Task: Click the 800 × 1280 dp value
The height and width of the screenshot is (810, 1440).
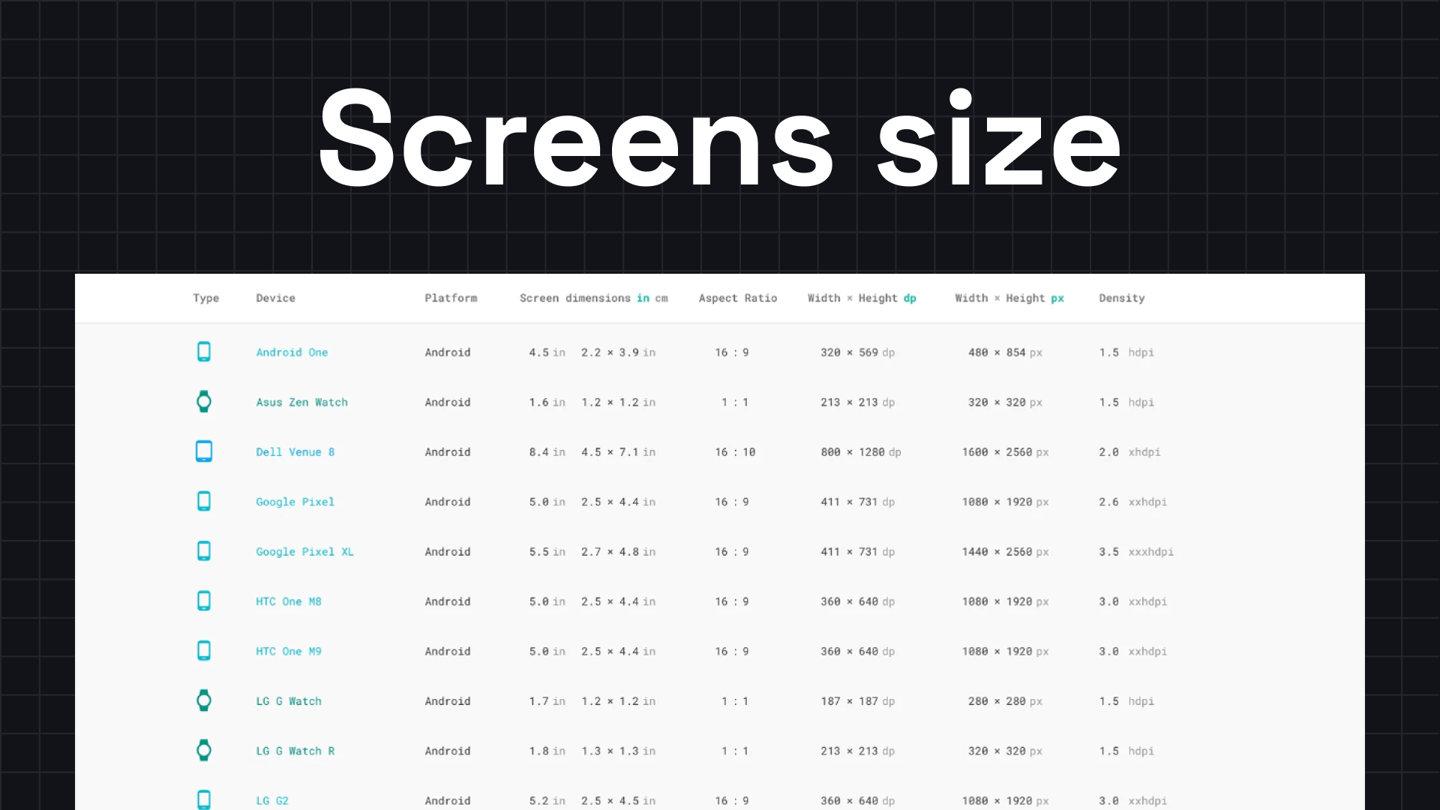Action: tap(860, 452)
